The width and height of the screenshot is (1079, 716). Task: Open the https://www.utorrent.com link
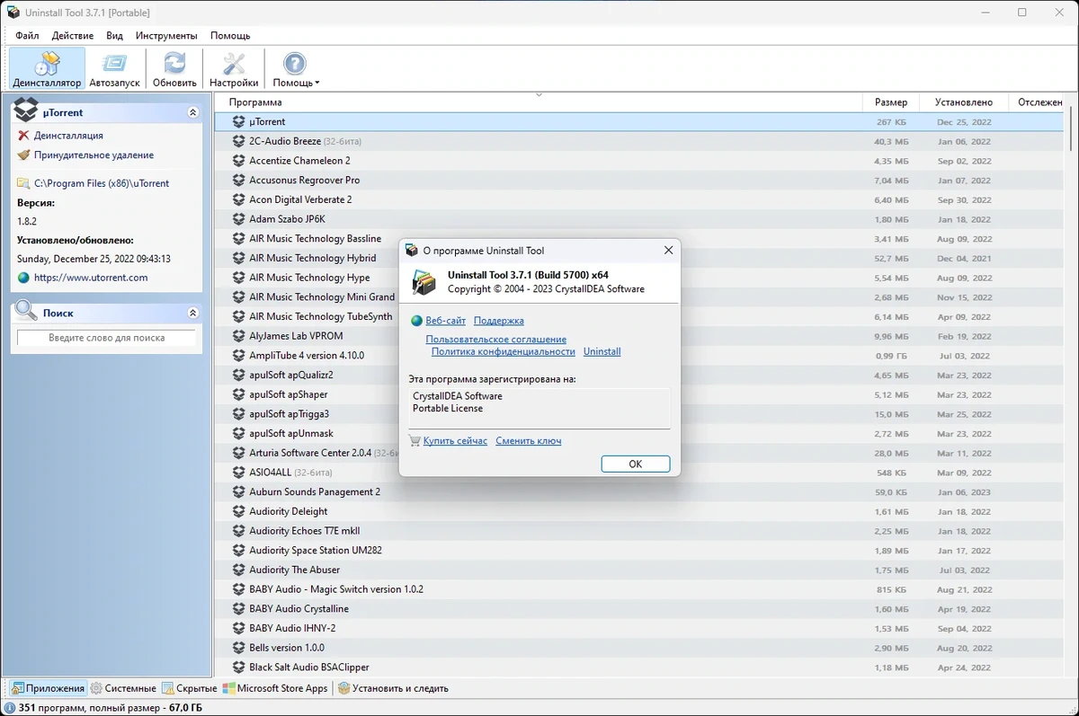click(91, 278)
